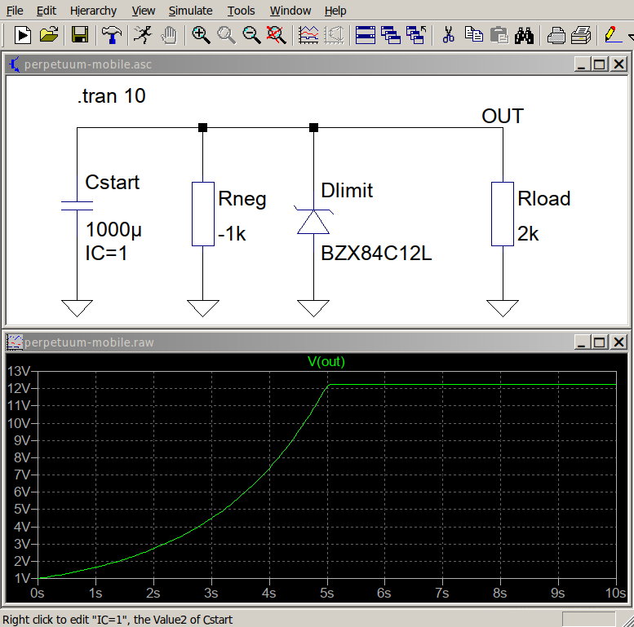Print with the printer and paper icon
The image size is (634, 627).
pyautogui.click(x=581, y=35)
